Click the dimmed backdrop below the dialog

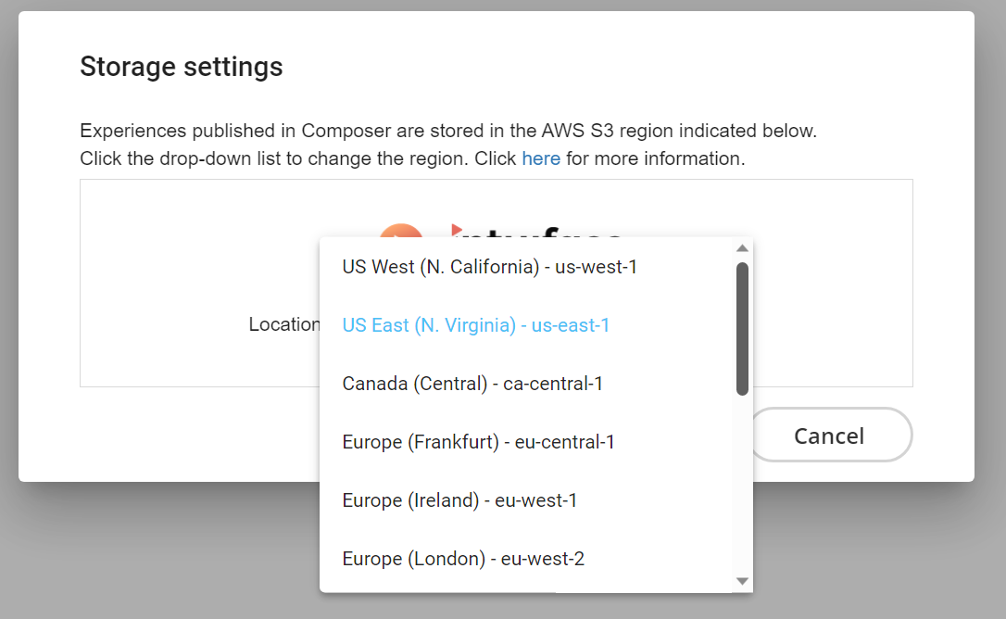[x=160, y=552]
